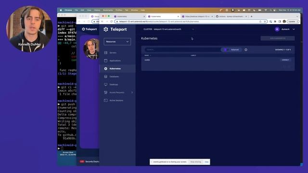Click the Chrome Update button
308x173 pixels.
point(293,21)
